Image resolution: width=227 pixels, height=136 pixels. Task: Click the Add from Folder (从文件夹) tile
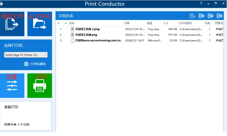coord(40,24)
